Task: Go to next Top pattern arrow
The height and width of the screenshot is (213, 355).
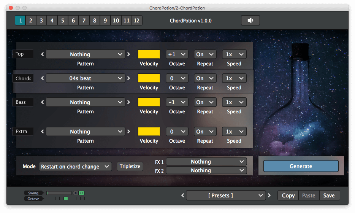Action: [128, 54]
